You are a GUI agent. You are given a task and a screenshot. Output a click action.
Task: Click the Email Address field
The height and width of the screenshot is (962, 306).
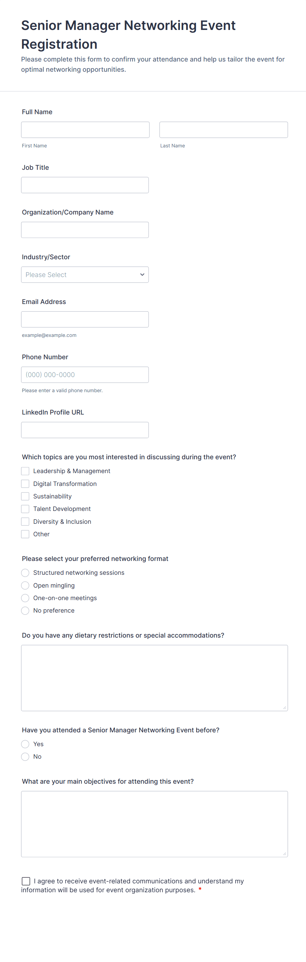point(85,319)
